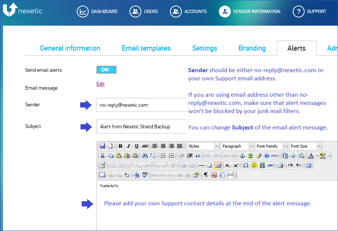Insert time with clock icon

click(x=293, y=155)
